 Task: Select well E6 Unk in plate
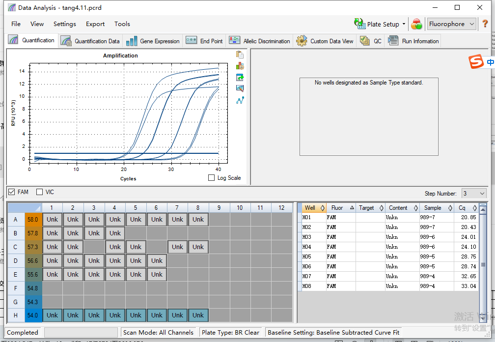tap(157, 274)
